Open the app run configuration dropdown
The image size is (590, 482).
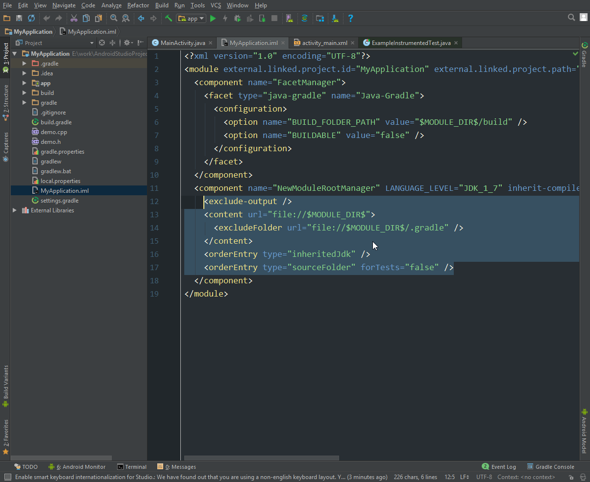[x=191, y=19]
